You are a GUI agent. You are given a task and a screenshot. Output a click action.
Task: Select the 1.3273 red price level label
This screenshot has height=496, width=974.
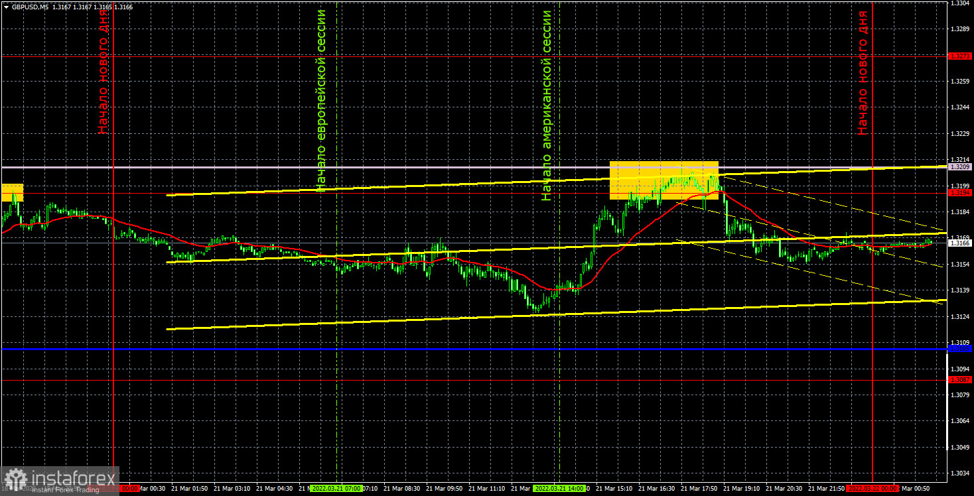pyautogui.click(x=959, y=56)
